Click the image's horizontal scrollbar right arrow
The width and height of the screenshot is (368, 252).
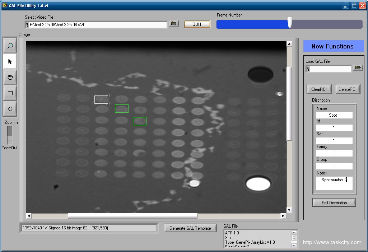coord(283,216)
